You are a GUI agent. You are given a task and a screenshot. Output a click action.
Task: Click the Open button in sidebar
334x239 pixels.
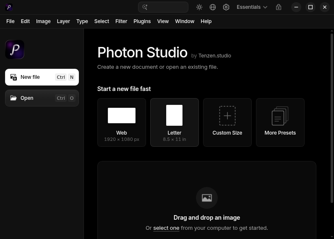[42, 98]
